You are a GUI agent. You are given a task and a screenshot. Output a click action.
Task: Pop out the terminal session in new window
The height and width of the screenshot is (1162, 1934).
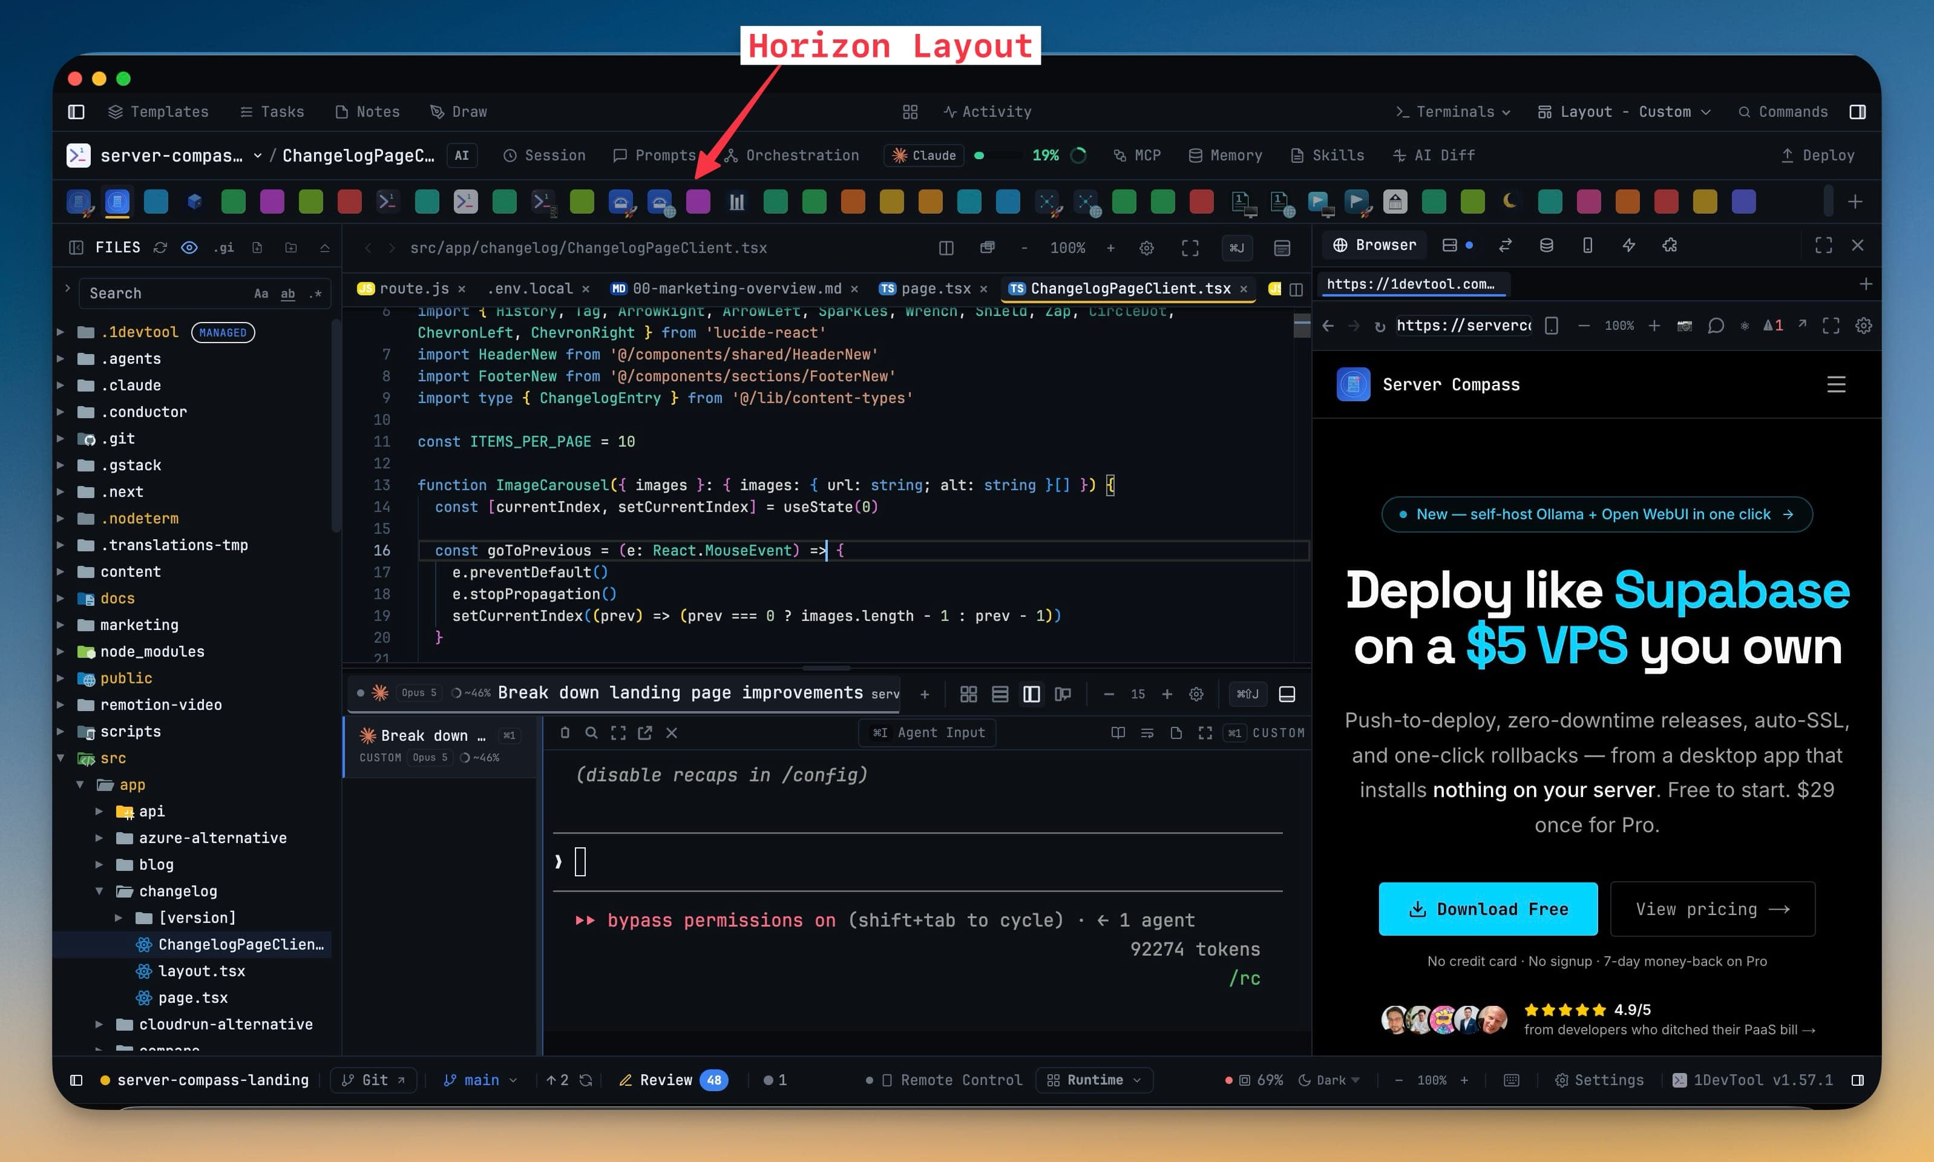coord(645,733)
